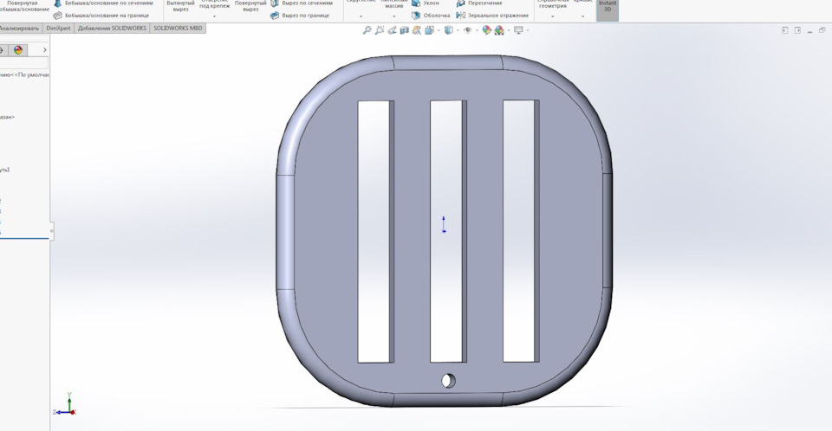Image resolution: width=832 pixels, height=431 pixels.
Task: Select the small round hole on the model
Action: (448, 380)
